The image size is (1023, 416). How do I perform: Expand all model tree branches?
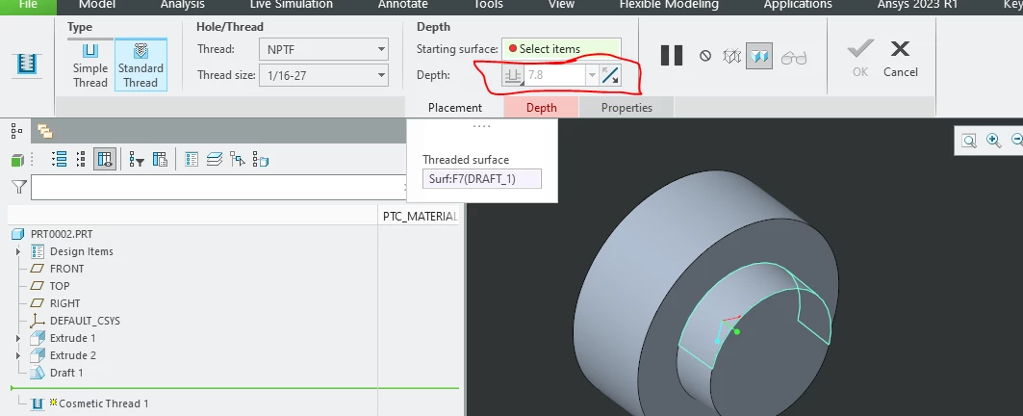(60, 159)
